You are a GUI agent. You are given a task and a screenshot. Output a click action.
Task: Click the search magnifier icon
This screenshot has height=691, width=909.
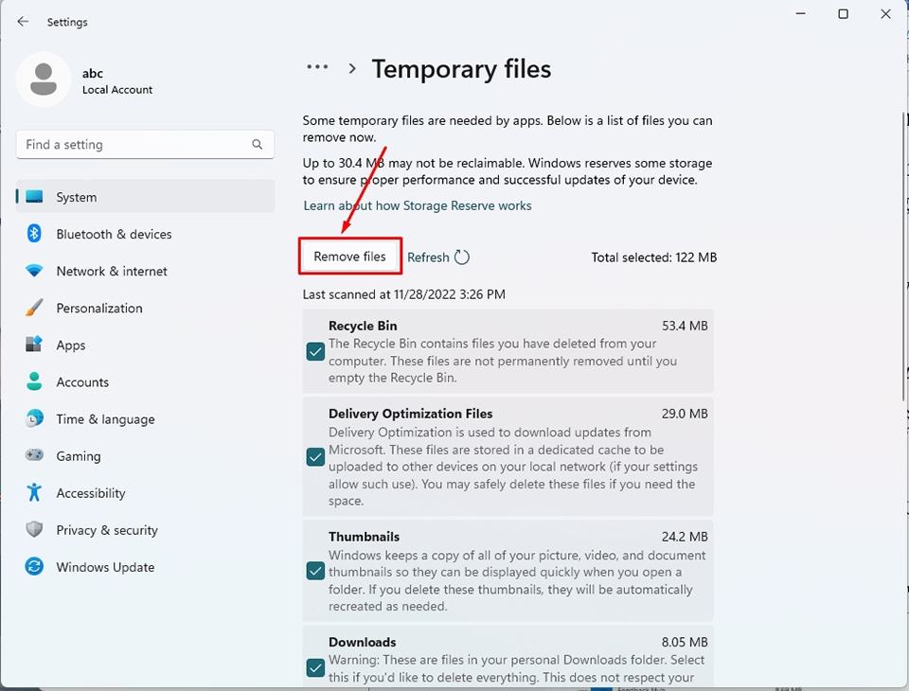click(257, 144)
